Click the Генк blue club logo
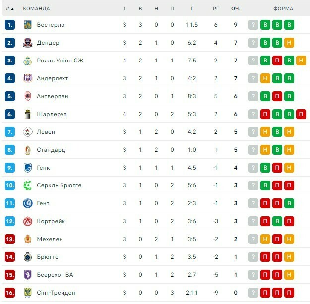Viewport: 310px width, 304px height. 27,168
